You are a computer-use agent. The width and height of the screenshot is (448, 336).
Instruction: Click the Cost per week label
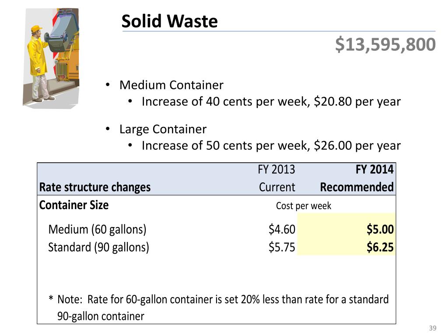[x=304, y=206]
